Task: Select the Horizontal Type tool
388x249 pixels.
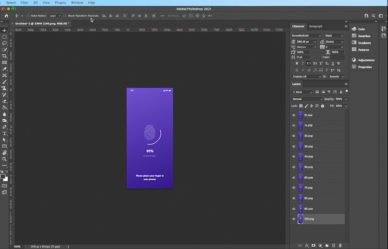Action: tap(4, 133)
